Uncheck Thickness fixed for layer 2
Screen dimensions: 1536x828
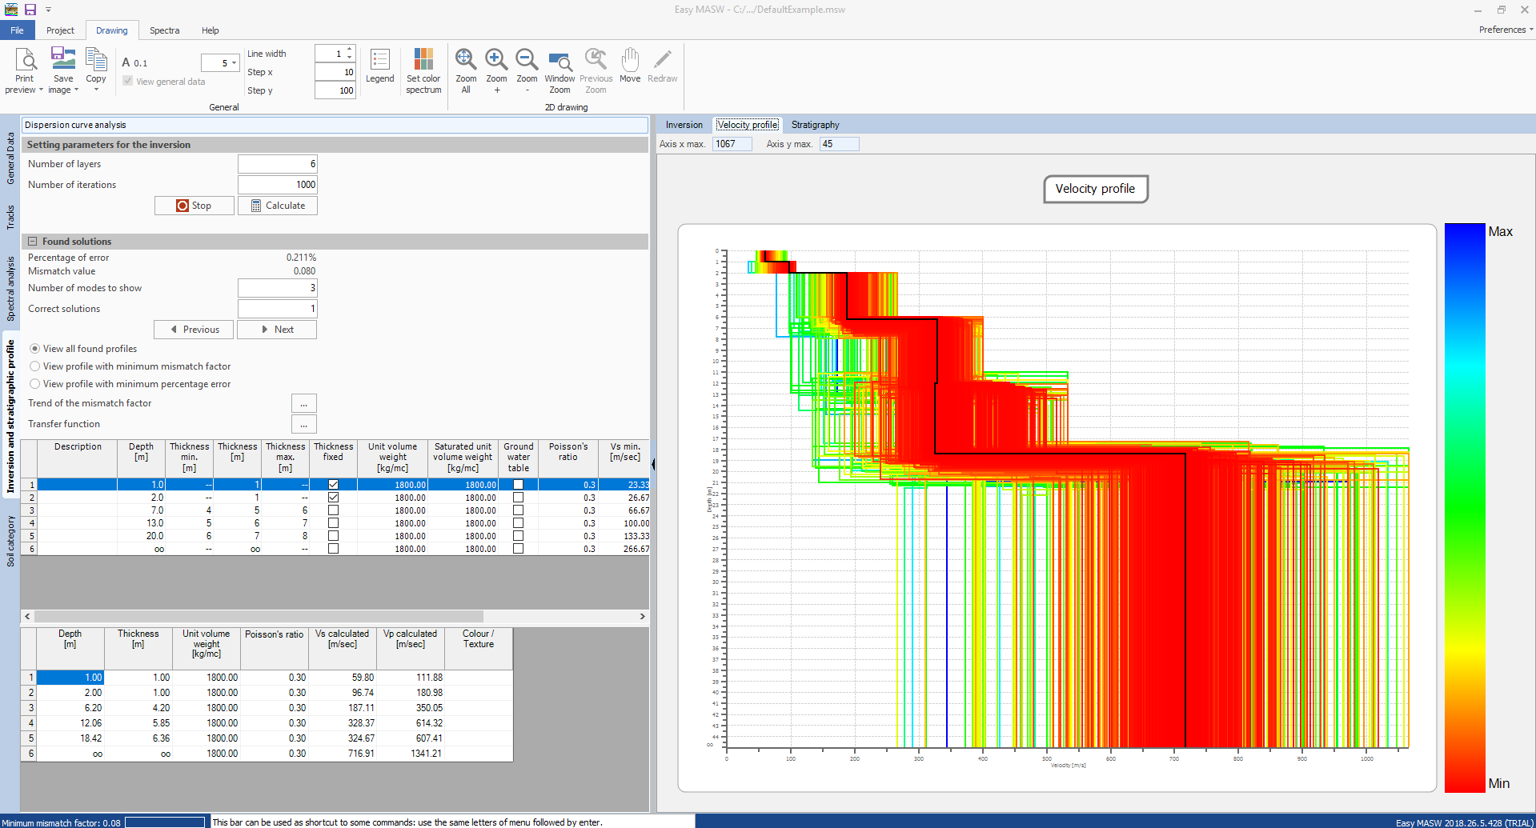[333, 498]
